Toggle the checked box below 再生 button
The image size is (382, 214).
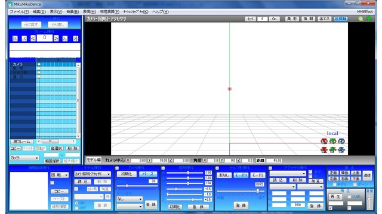(330, 208)
